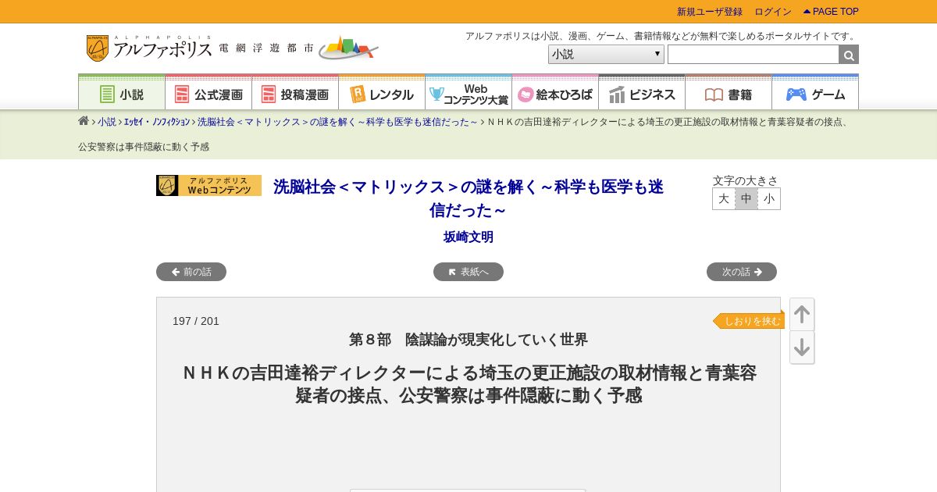Go to cover page 表紙へ

point(468,272)
